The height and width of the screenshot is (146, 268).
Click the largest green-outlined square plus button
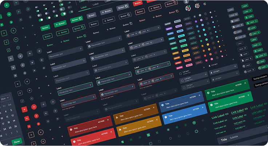coord(4,33)
